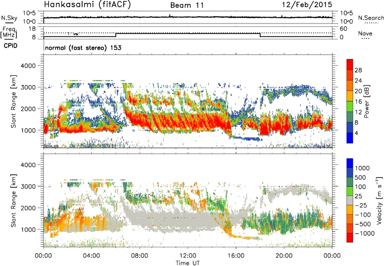Select the blue top segment of Velocity colorbar

(x=350, y=163)
